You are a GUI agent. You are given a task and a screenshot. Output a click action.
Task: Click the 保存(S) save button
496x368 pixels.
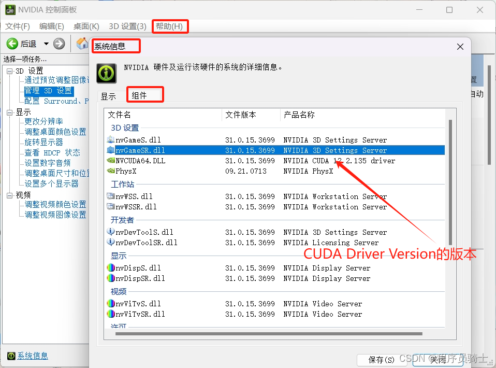(x=382, y=360)
